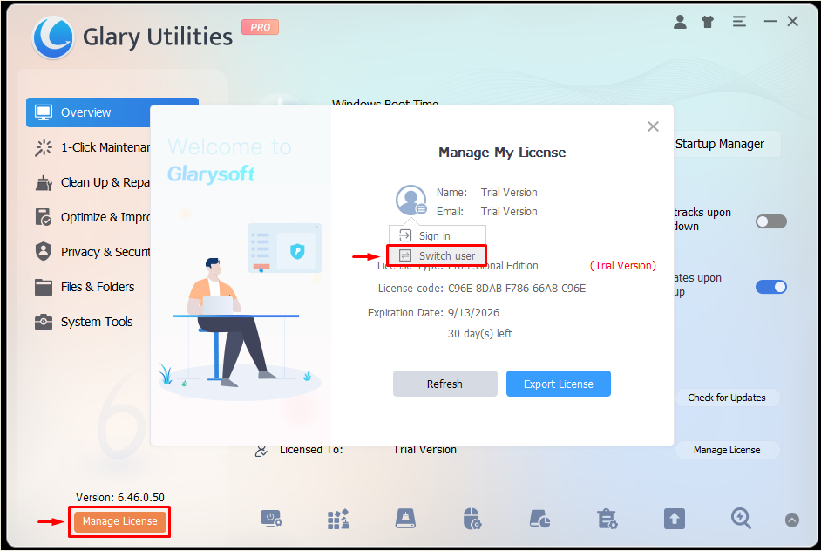Click the Licensed To edit icon
Viewport: 821px width, 551px height.
coord(261,451)
